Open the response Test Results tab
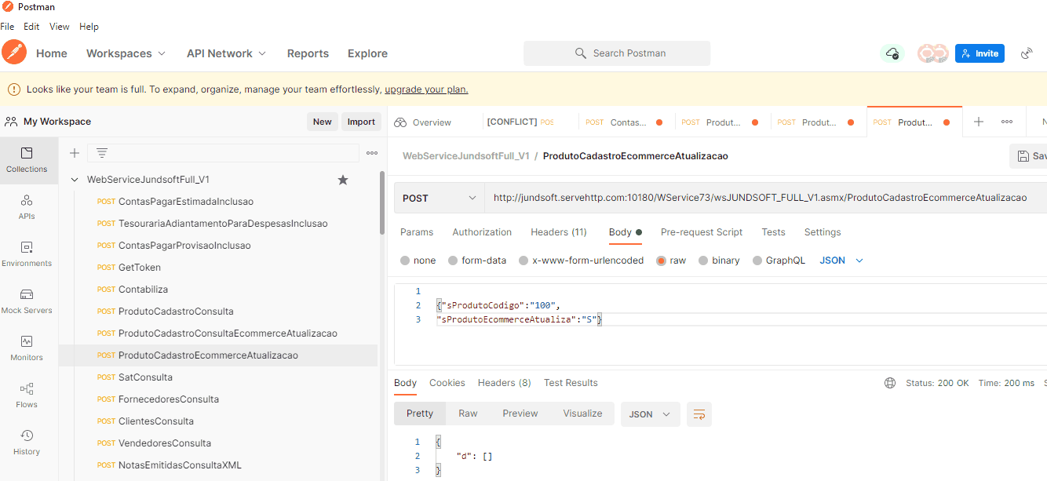1047x481 pixels. pyautogui.click(x=571, y=383)
